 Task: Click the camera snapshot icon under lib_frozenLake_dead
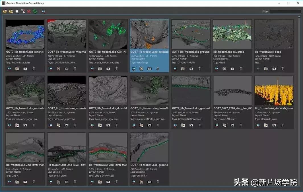coord(274,69)
